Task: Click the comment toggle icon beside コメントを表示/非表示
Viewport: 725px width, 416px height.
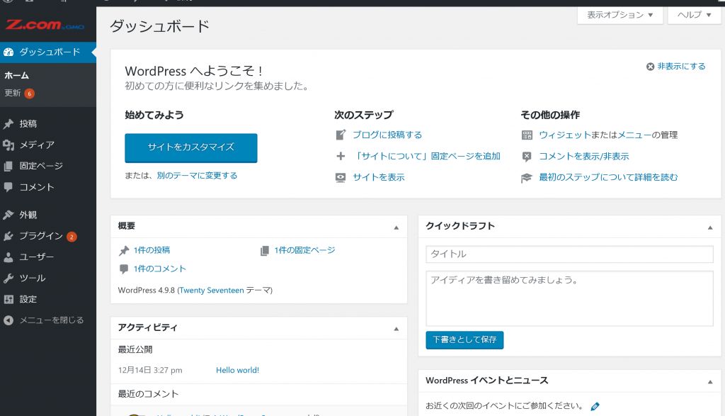Action: (x=527, y=157)
